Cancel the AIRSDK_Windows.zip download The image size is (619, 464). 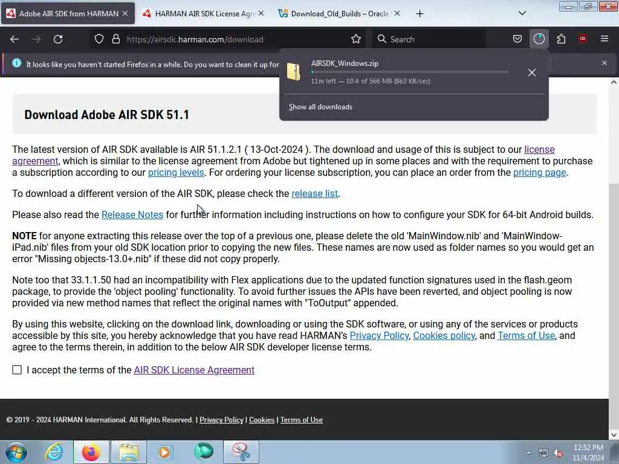pos(532,72)
